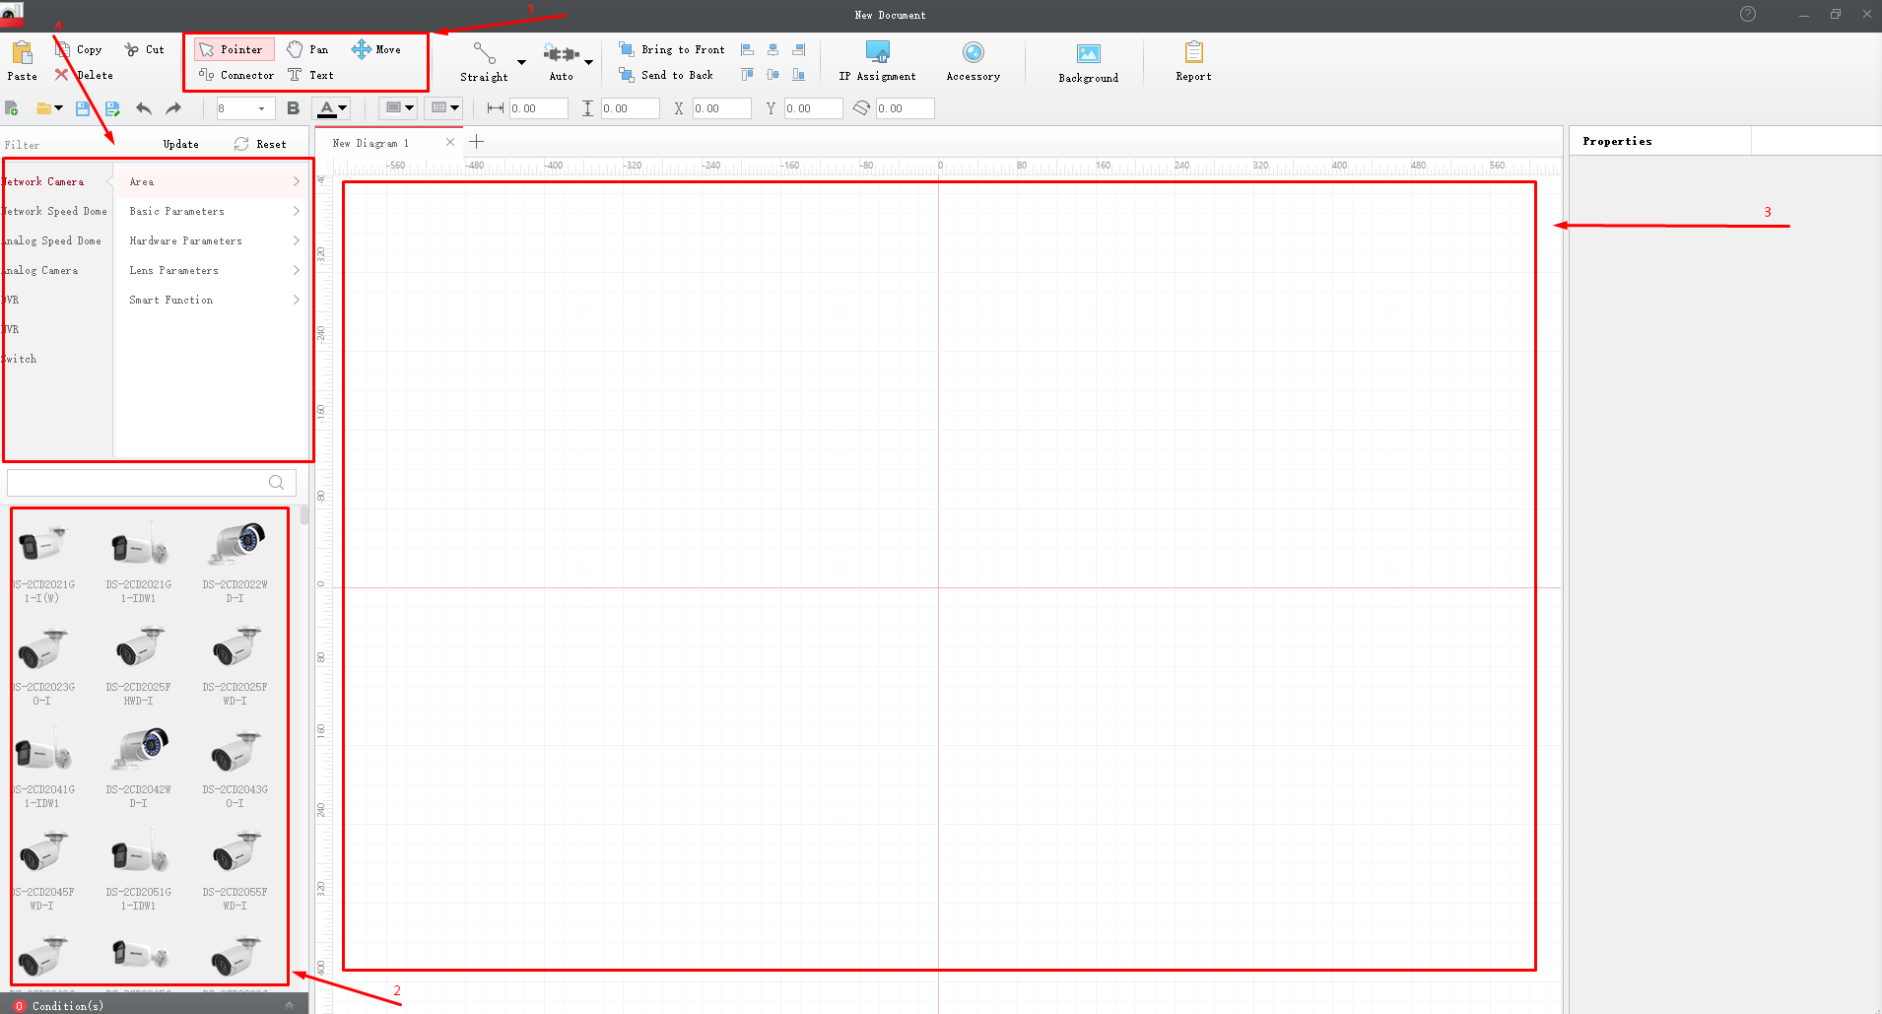Select Network Speed Dome category

[55, 211]
